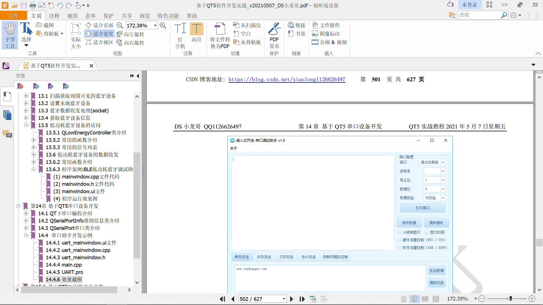Collapse the 13.5 低功耗蓝牙设备的访问 bookmark
The width and height of the screenshot is (543, 305).
(26, 125)
